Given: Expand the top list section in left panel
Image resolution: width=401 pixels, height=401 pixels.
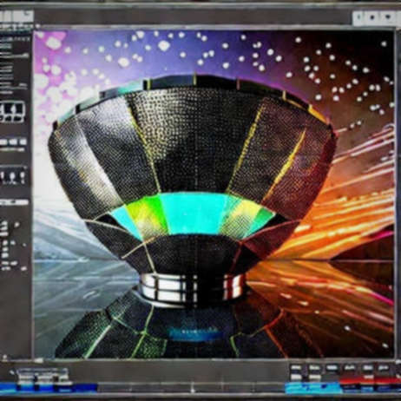Looking at the screenshot, I should (x=15, y=39).
